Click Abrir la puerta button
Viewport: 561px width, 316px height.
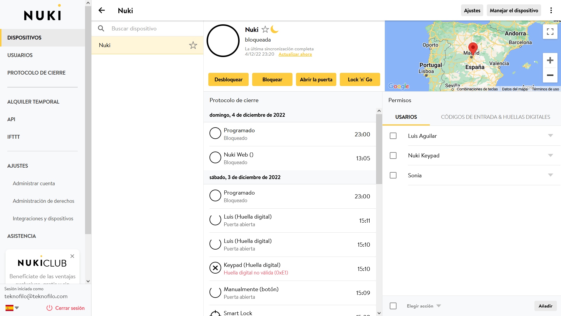tap(316, 80)
